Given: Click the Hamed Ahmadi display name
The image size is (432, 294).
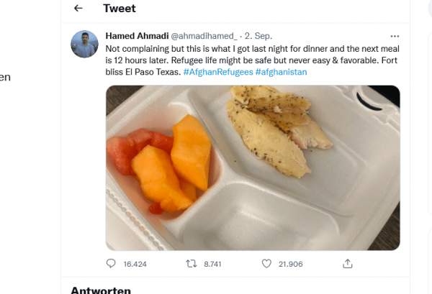Looking at the screenshot, I should point(136,35).
